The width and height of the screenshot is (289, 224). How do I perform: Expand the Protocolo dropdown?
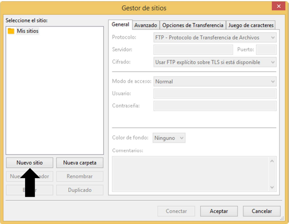coord(215,38)
